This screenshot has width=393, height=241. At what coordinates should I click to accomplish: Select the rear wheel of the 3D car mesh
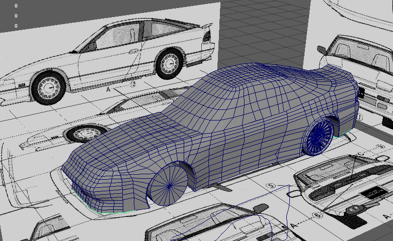318,136
